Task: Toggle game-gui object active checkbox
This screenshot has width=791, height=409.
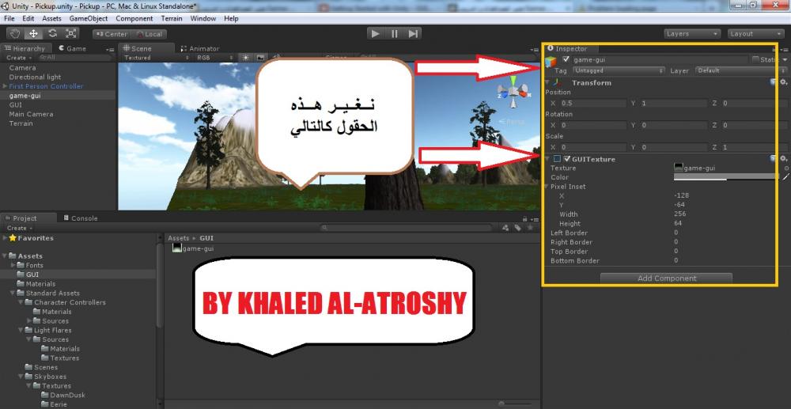Action: pos(566,59)
